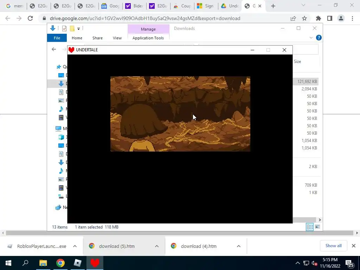Switch Explorer to details view icon
This screenshot has width=360, height=270.
pyautogui.click(x=310, y=227)
